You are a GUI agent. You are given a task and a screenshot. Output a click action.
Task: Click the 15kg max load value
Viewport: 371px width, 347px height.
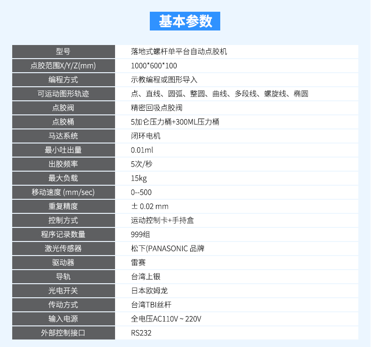pos(139,178)
